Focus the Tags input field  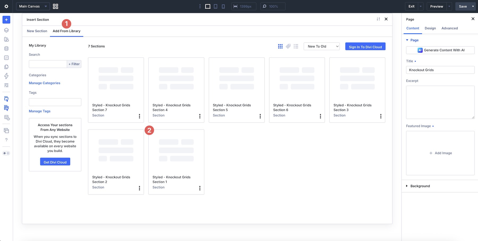(55, 102)
